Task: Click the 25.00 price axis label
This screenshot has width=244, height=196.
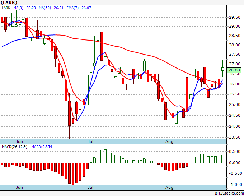Action: tap(235, 104)
